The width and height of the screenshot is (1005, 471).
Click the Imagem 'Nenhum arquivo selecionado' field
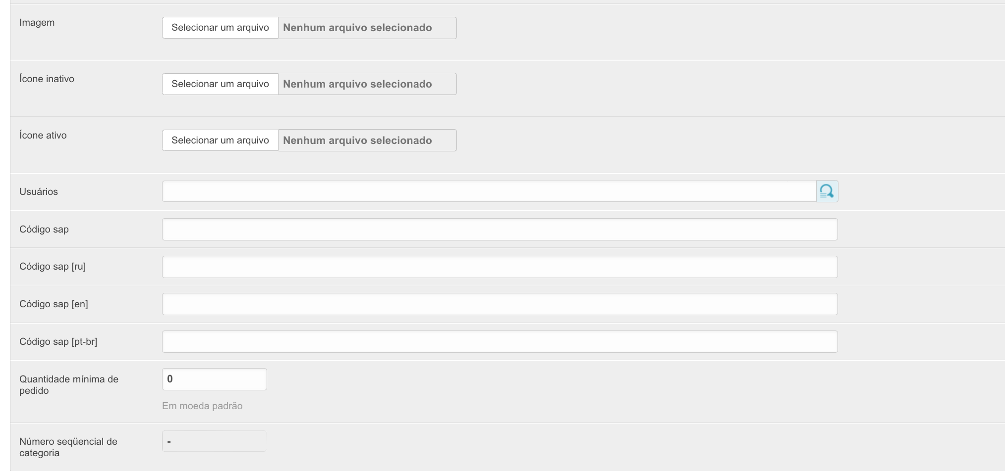click(367, 28)
